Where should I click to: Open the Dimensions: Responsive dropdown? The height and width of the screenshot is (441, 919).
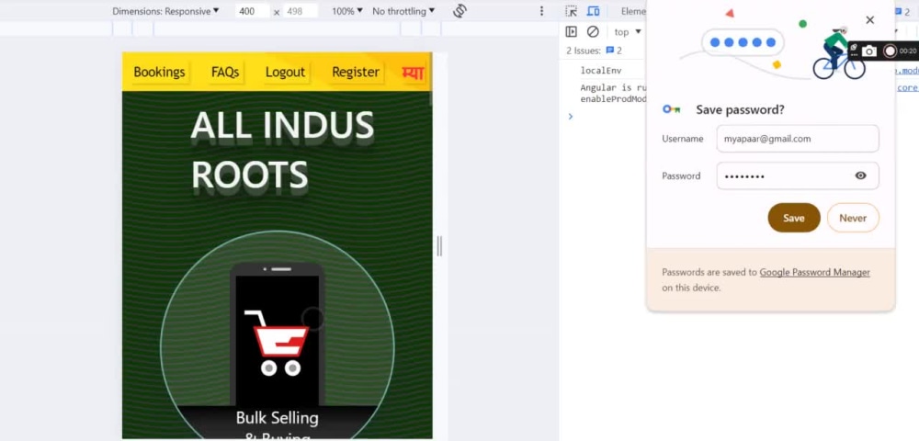[165, 11]
